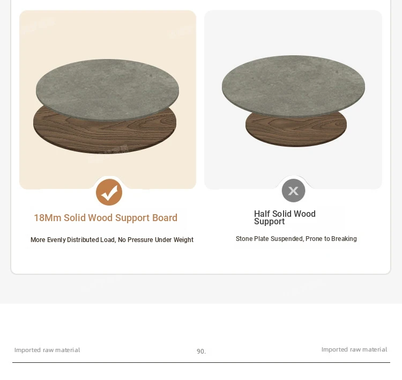The height and width of the screenshot is (380, 402).
Task: Click the right Imported raw material label
Action: tap(354, 349)
